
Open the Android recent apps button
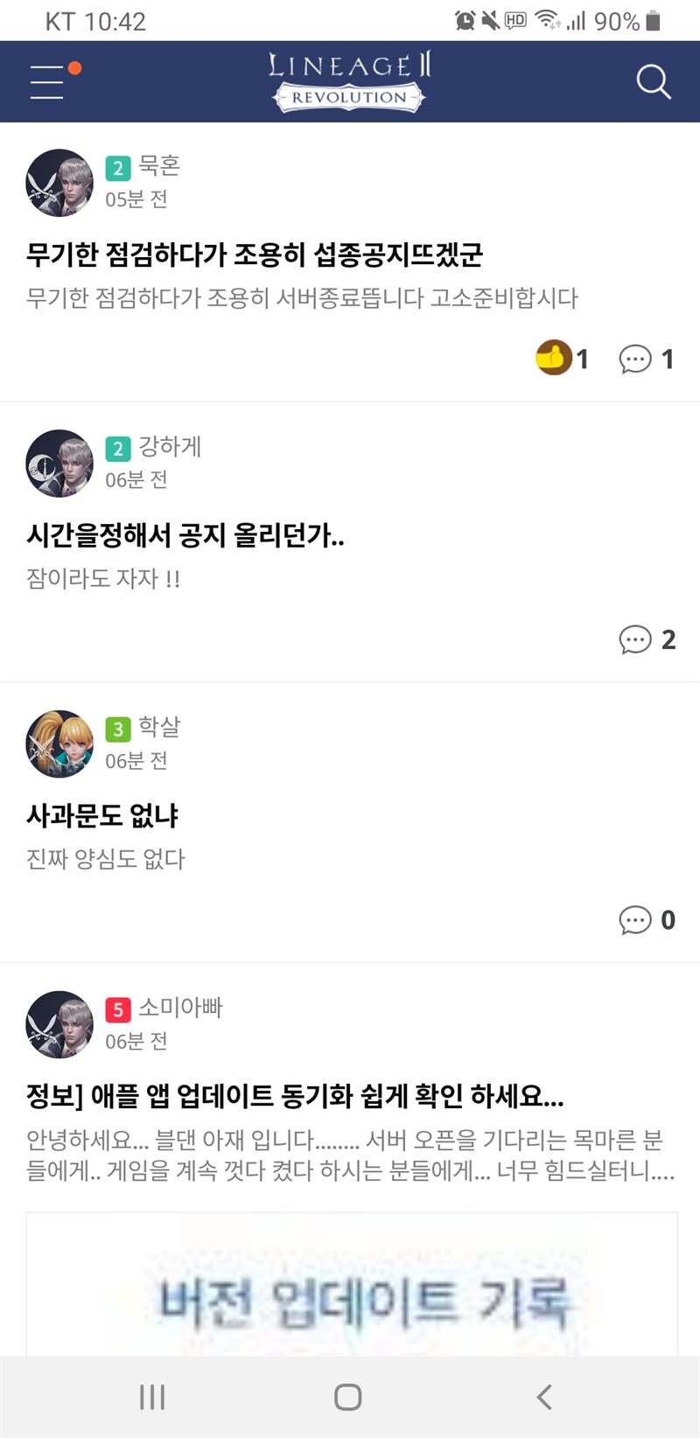[x=152, y=1397]
